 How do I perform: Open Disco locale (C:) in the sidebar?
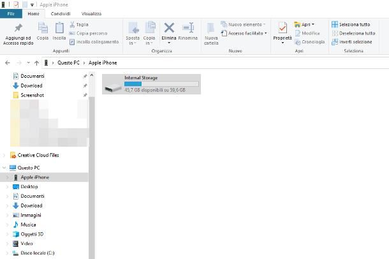click(x=37, y=253)
